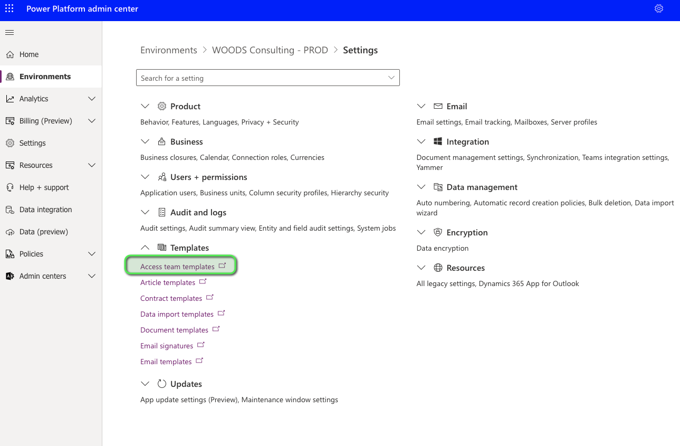680x446 pixels.
Task: Click the Policies icon
Action: [x=9, y=254]
